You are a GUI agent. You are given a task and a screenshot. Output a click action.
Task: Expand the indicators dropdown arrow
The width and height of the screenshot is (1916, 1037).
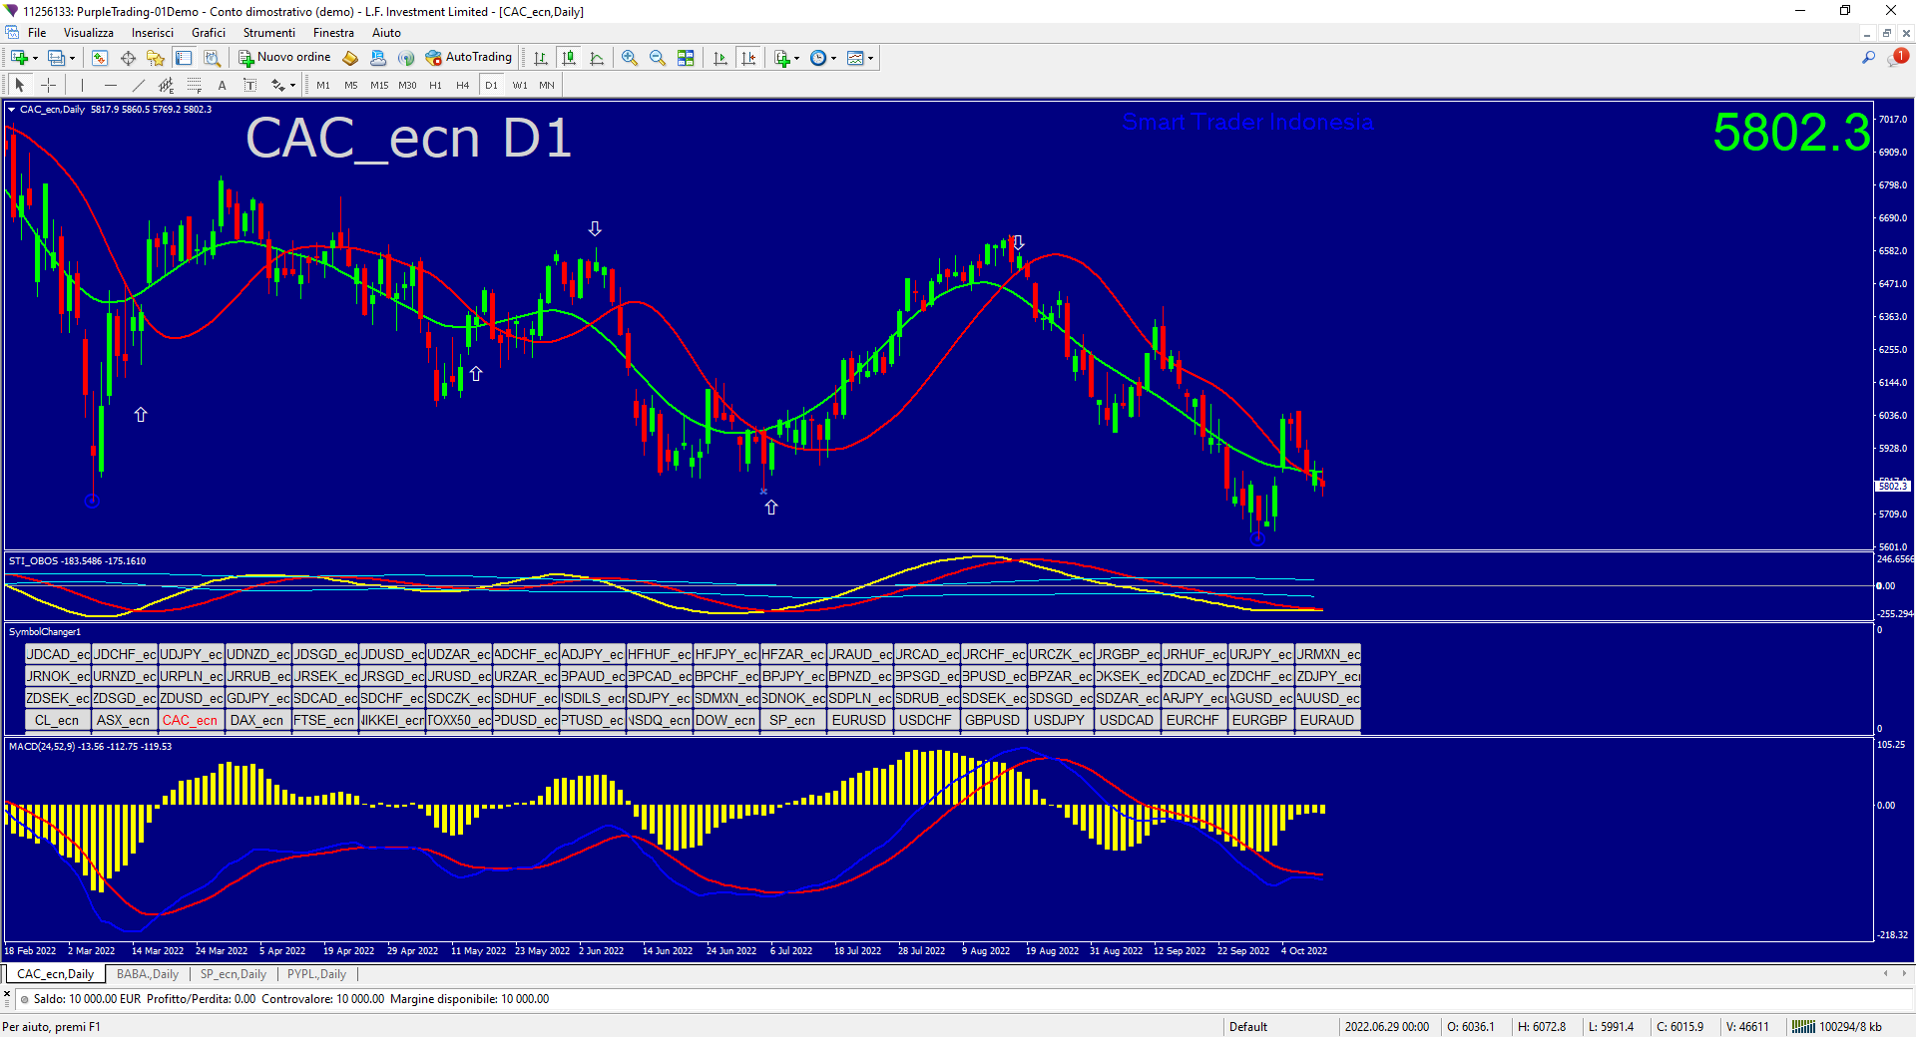pos(796,58)
